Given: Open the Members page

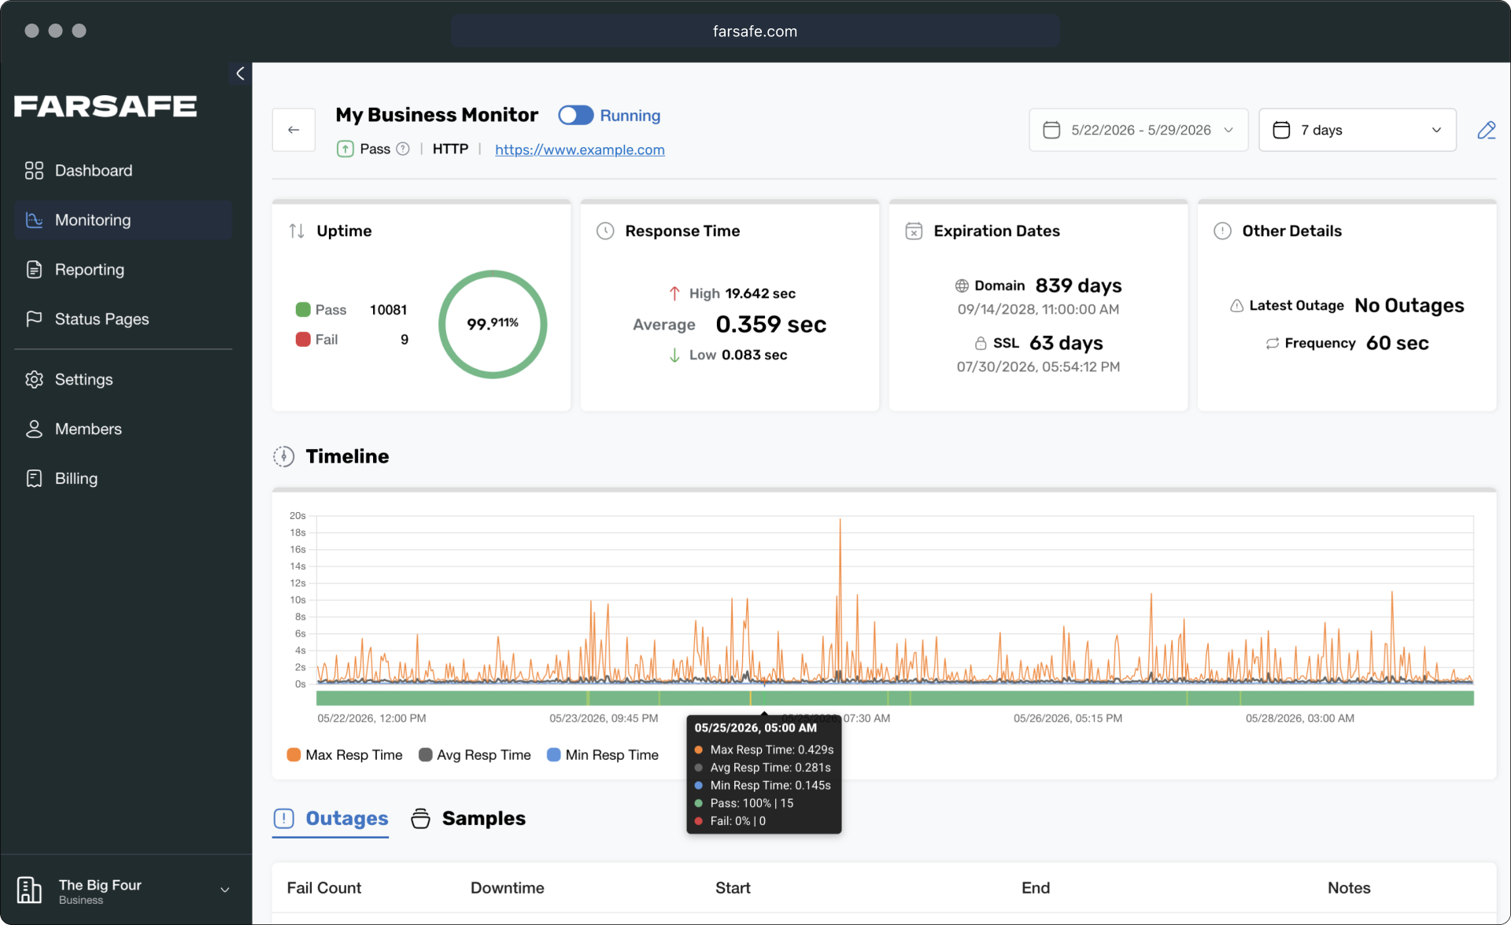Looking at the screenshot, I should pos(123,429).
